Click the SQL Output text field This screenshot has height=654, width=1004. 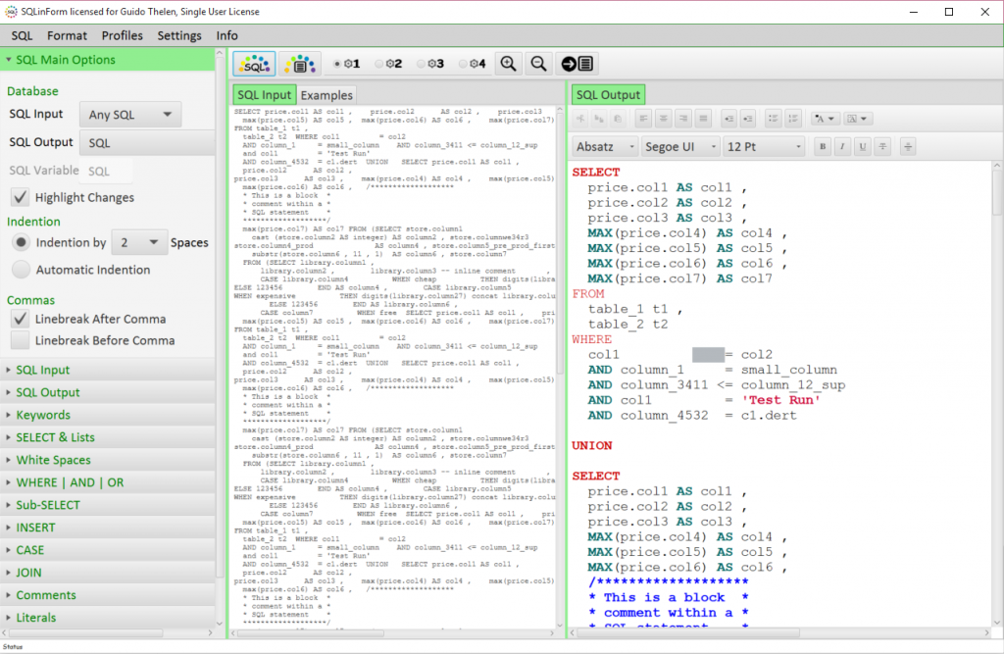147,143
